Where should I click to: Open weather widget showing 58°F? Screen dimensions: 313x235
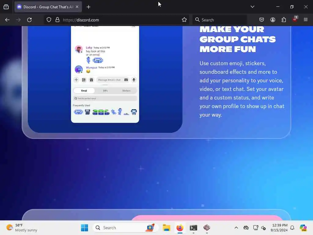[22, 228]
